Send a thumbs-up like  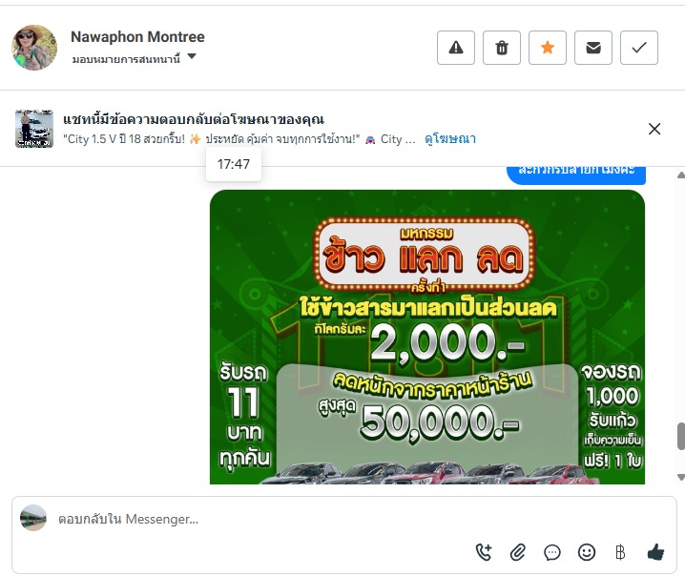(x=655, y=552)
